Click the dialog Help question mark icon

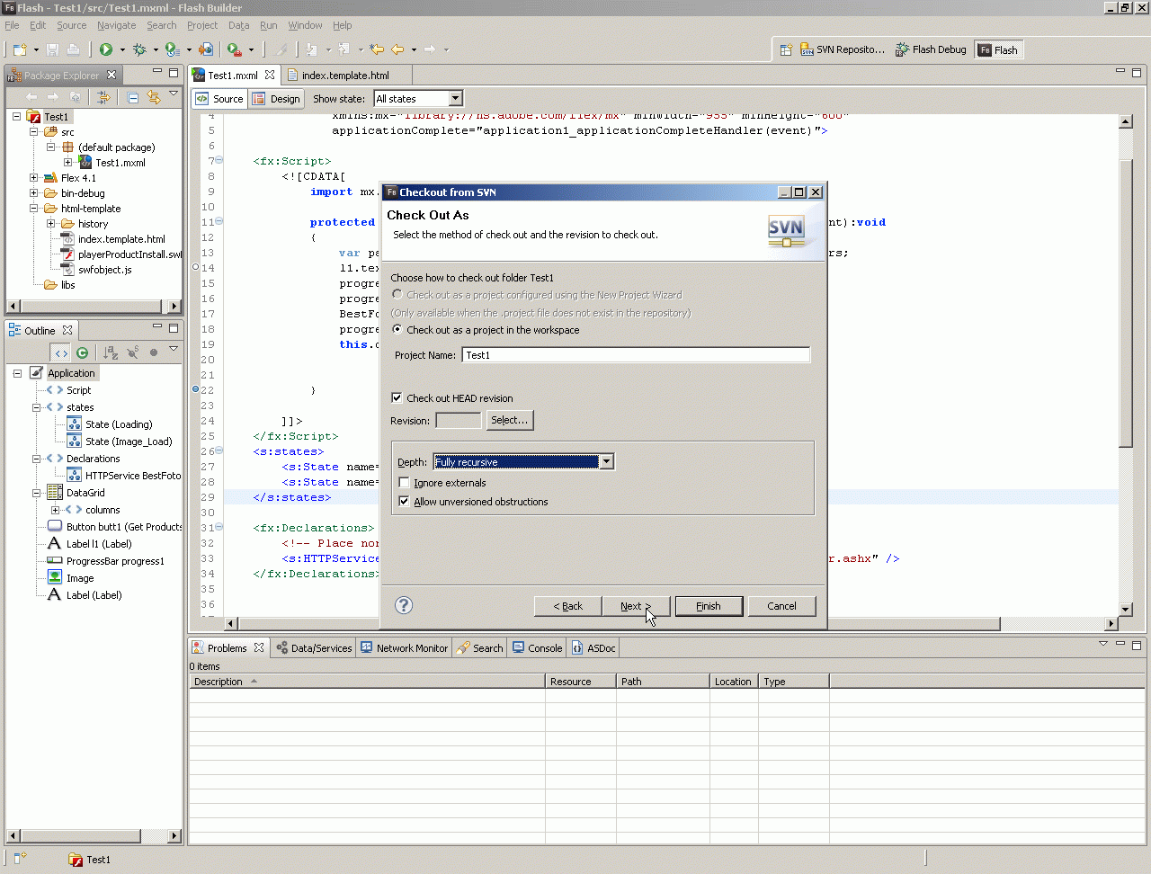(404, 605)
